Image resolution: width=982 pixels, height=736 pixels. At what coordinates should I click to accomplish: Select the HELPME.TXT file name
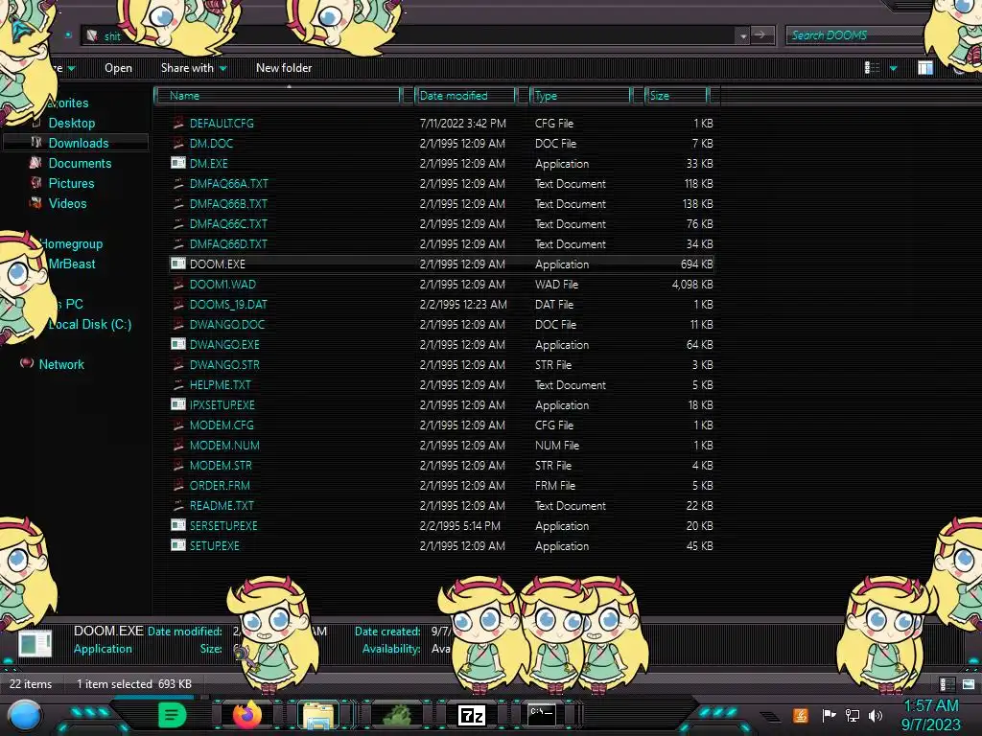tap(220, 385)
